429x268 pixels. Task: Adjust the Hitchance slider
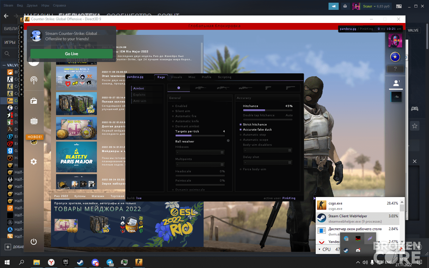(x=268, y=110)
